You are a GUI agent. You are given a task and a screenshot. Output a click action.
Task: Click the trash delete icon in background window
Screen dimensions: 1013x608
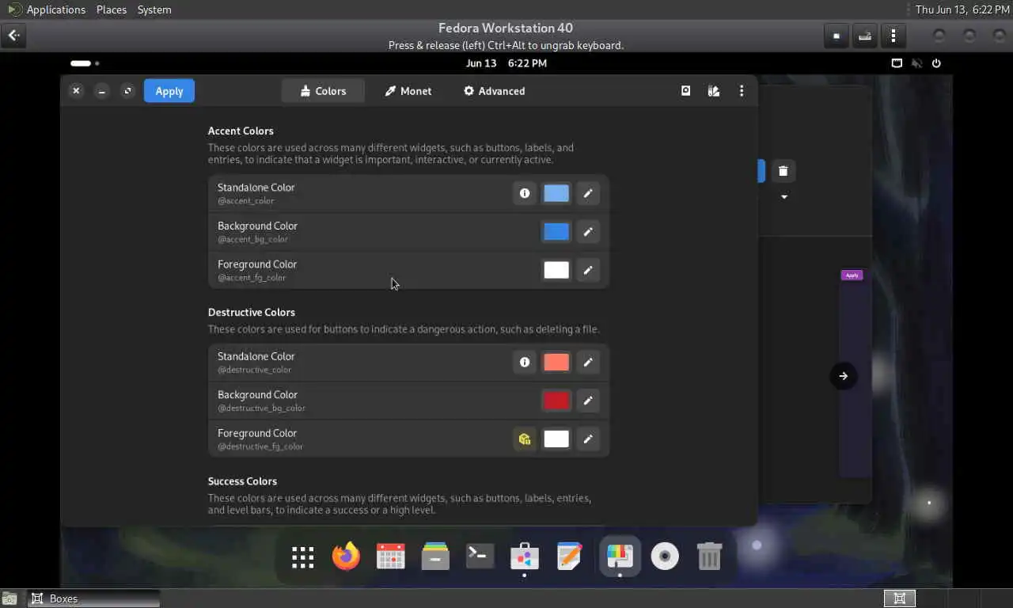tap(783, 171)
